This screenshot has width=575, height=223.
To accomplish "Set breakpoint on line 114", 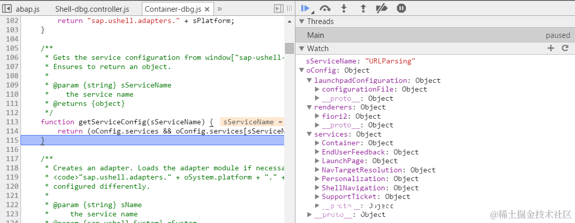I will 12,131.
